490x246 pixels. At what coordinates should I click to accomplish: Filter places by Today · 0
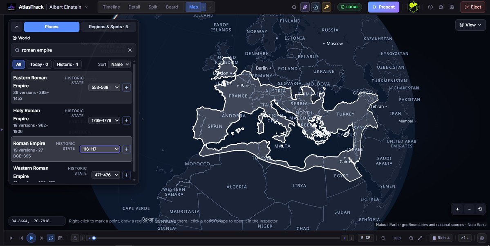tap(39, 64)
